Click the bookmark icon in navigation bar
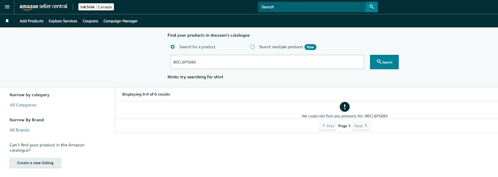Viewport: 498px width, 177px height. 7,21
